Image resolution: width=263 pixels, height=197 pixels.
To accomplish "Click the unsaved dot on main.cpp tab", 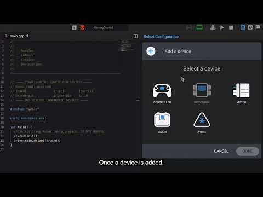I will [x=27, y=36].
